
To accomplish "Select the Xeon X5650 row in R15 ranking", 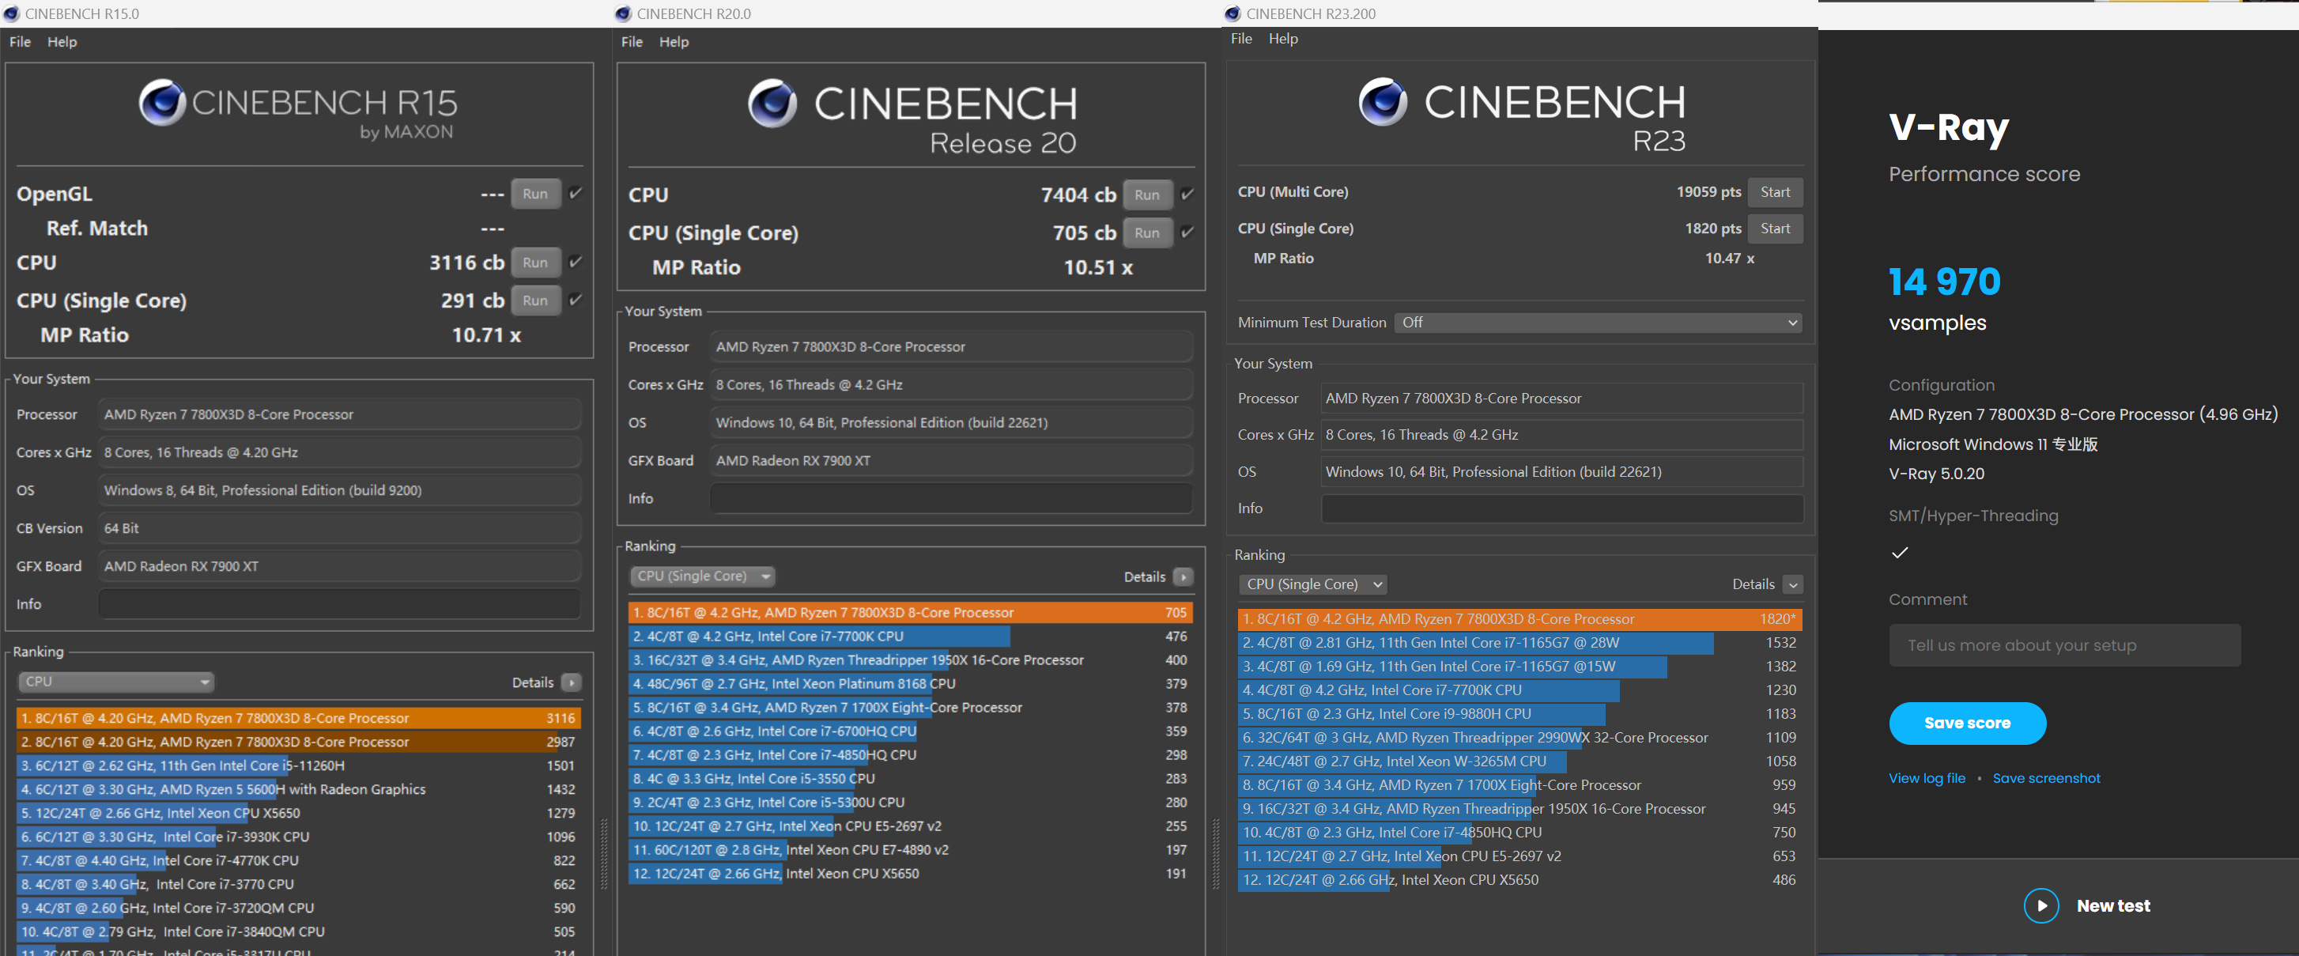I will click(298, 813).
